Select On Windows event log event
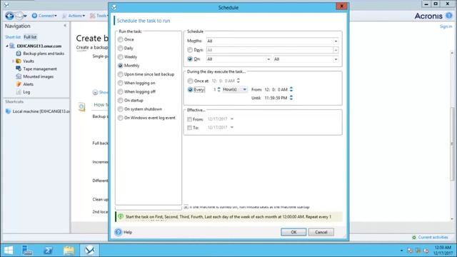Screen dimensions: 457x257 click(121, 118)
